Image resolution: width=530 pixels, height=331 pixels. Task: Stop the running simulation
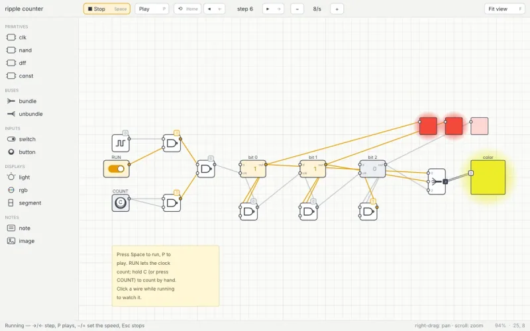click(107, 9)
